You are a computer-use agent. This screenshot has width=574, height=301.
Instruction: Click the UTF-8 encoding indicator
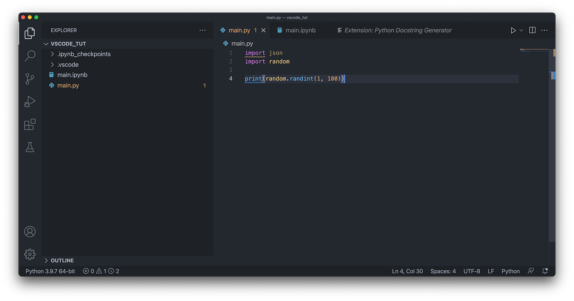[x=471, y=271]
